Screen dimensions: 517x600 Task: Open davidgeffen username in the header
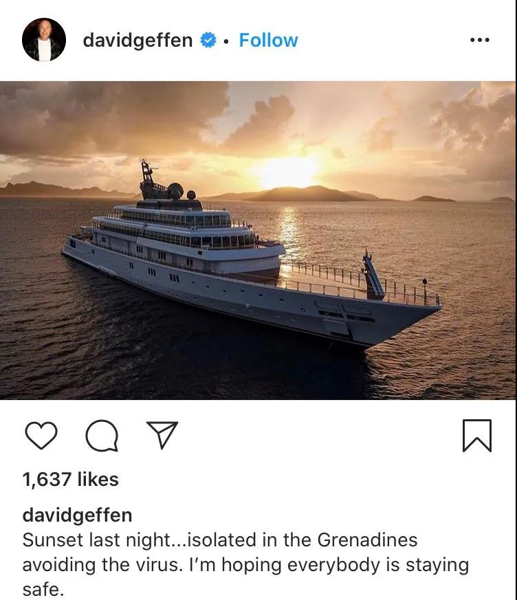pyautogui.click(x=137, y=41)
